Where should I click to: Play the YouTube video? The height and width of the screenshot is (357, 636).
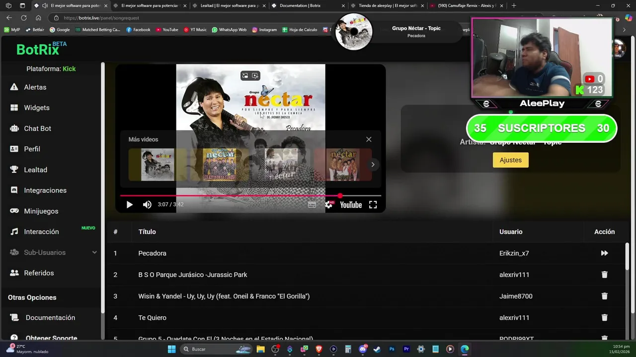(x=129, y=205)
